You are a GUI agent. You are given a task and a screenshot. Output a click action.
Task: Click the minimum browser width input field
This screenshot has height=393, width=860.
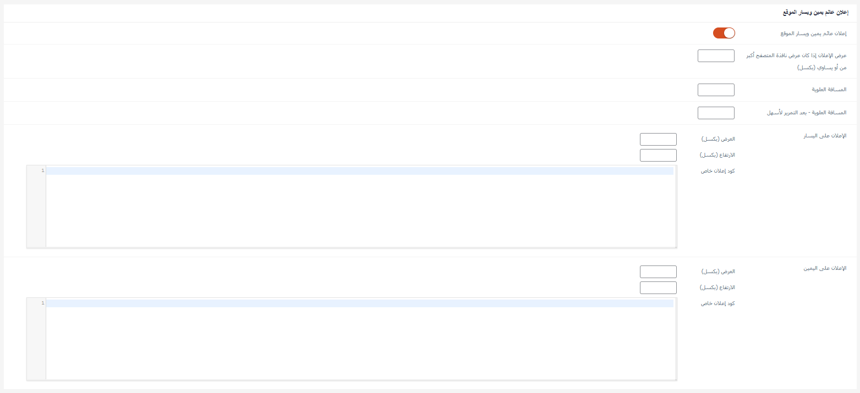pyautogui.click(x=716, y=56)
